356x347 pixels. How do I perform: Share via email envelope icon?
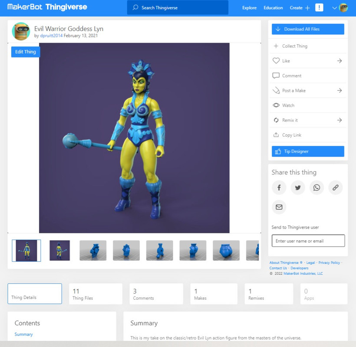279,207
